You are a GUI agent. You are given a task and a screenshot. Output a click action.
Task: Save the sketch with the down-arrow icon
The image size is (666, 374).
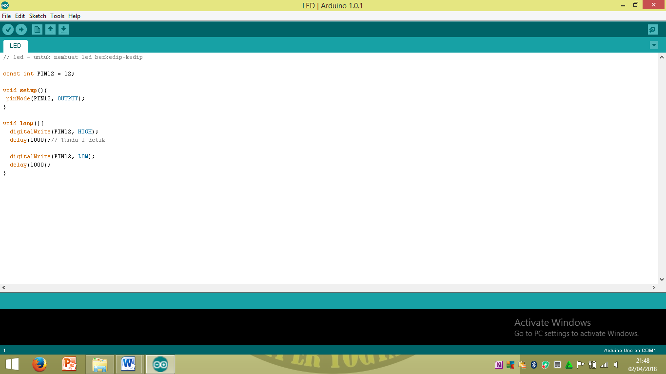63,30
